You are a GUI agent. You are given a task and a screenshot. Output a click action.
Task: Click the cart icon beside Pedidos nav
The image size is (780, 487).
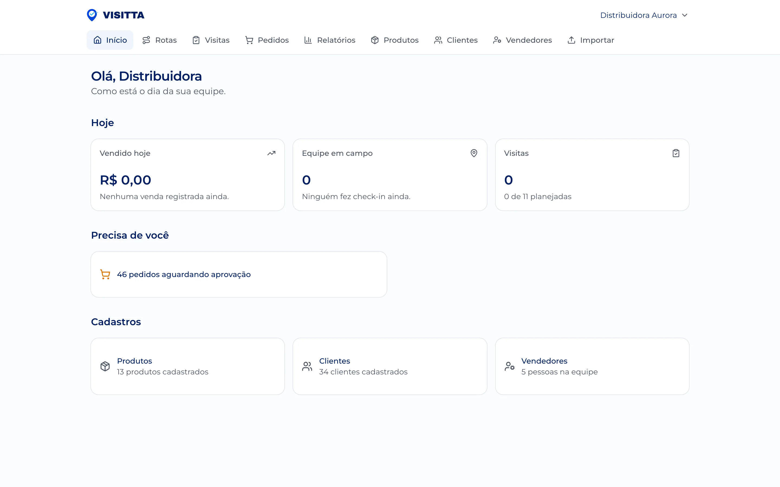(249, 40)
